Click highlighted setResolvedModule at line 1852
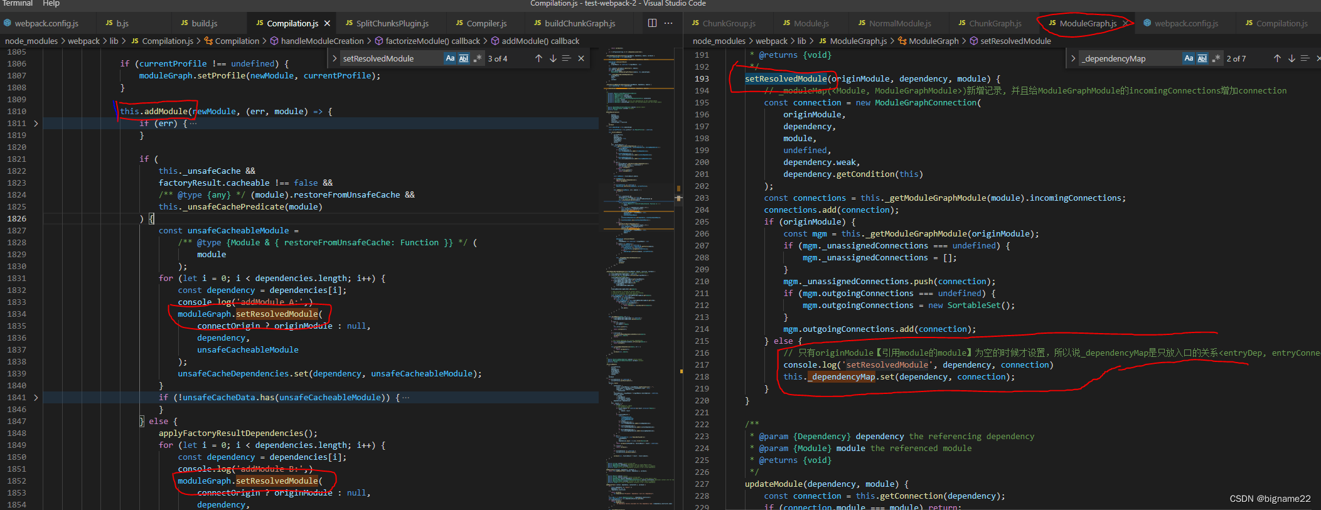This screenshot has height=510, width=1321. click(277, 481)
